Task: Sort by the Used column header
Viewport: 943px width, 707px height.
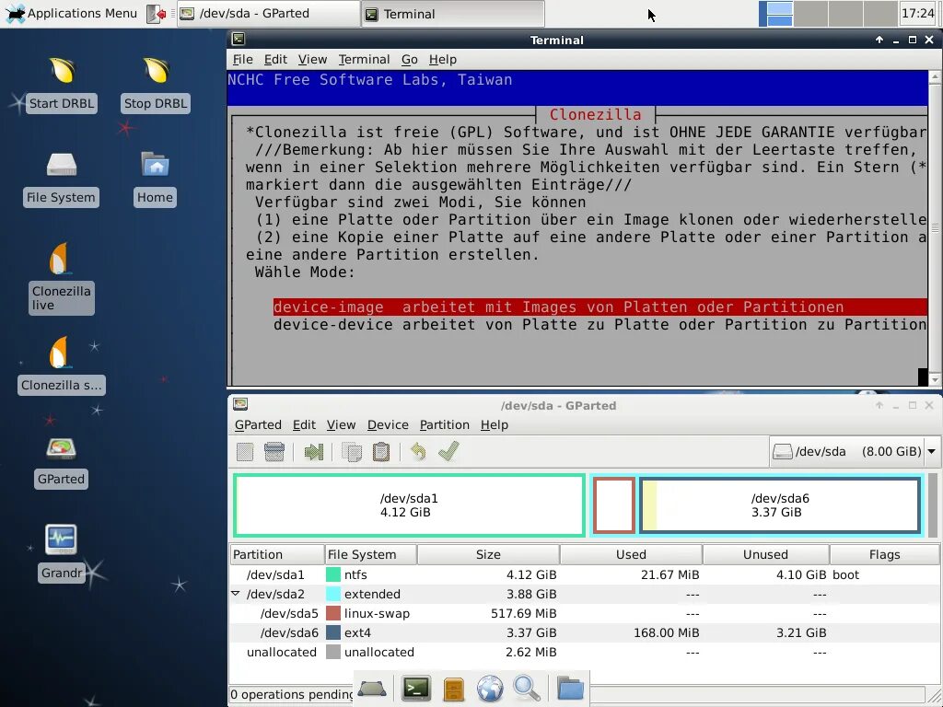Action: pos(631,554)
